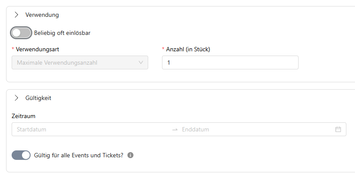
Task: Click the value 1 in the Anzahl box
Action: [169, 62]
